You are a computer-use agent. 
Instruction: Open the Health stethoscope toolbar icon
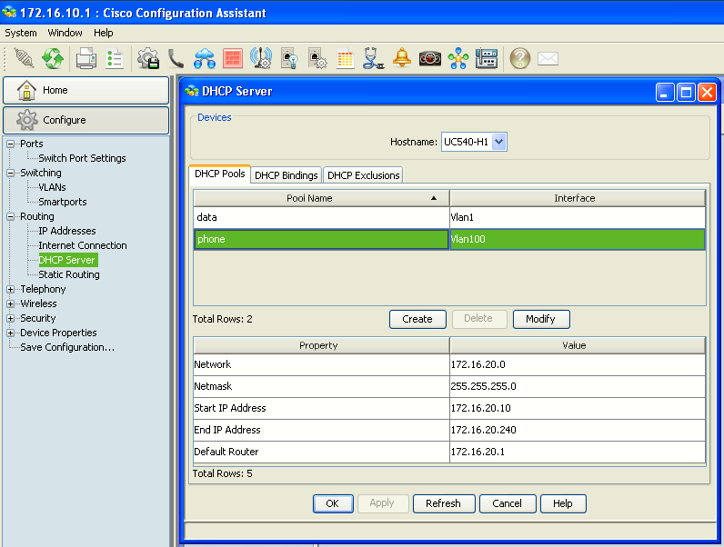374,58
